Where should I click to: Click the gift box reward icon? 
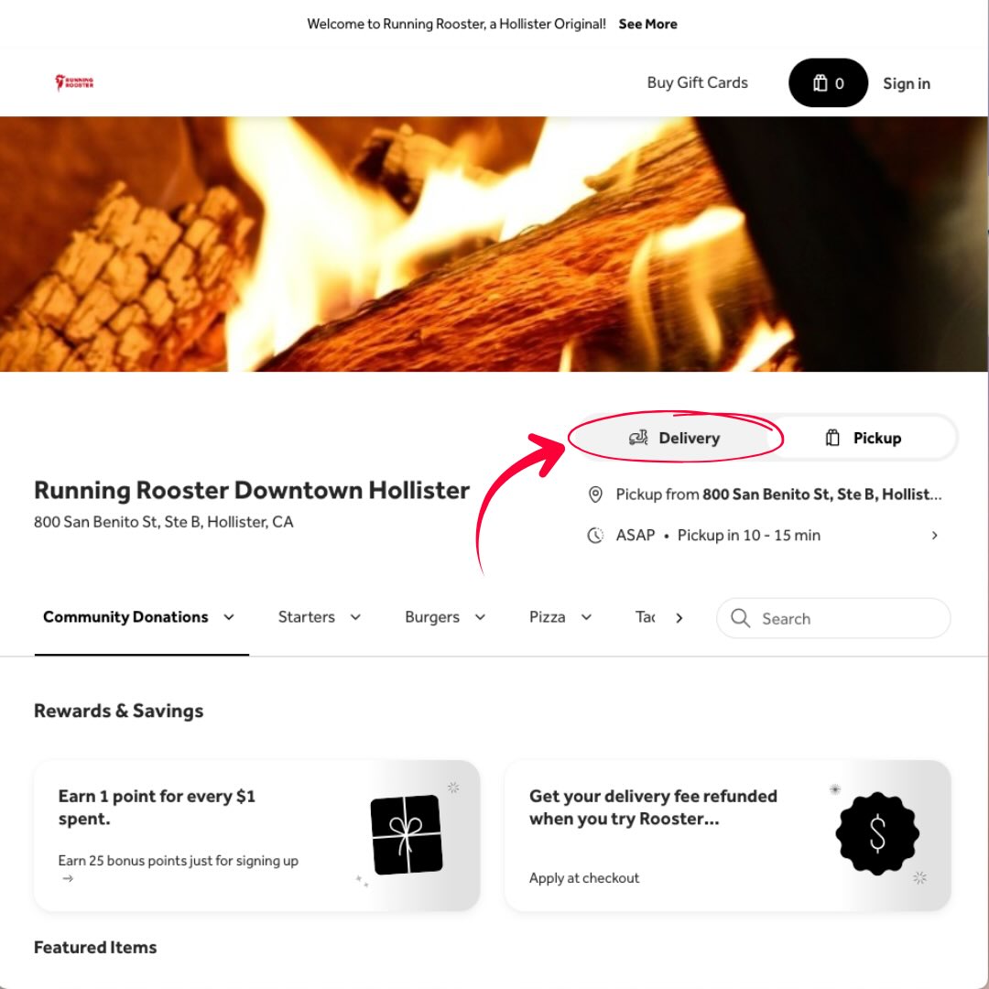coord(407,834)
